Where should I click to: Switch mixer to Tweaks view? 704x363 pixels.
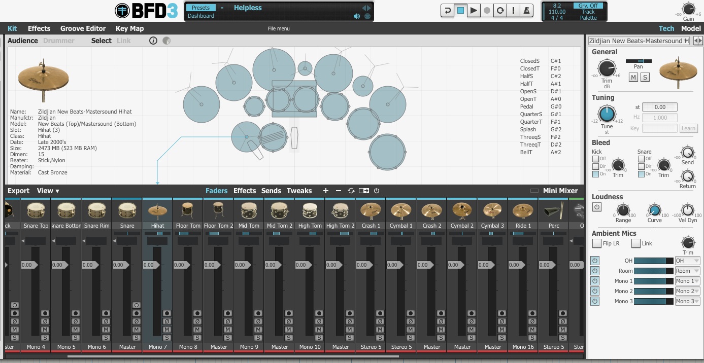299,191
